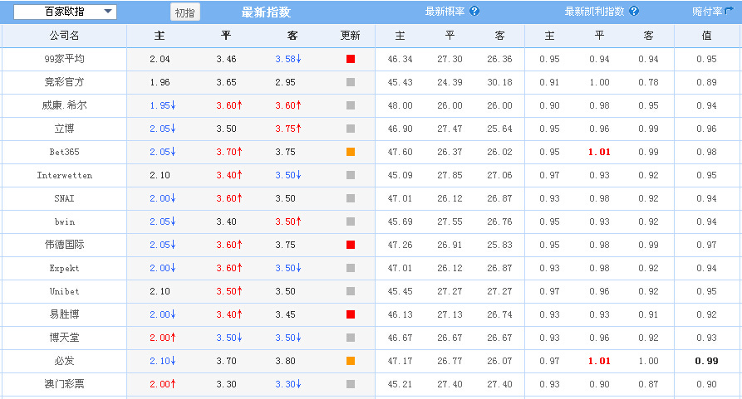
Task: Click the 3.30 draw odds for 澳门彩票
Action: click(x=226, y=384)
